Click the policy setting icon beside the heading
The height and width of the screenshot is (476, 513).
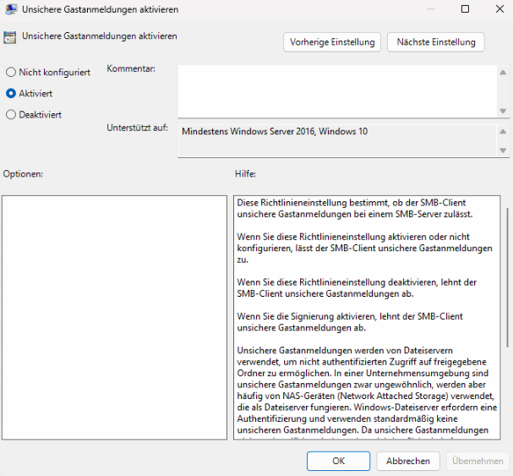9,37
